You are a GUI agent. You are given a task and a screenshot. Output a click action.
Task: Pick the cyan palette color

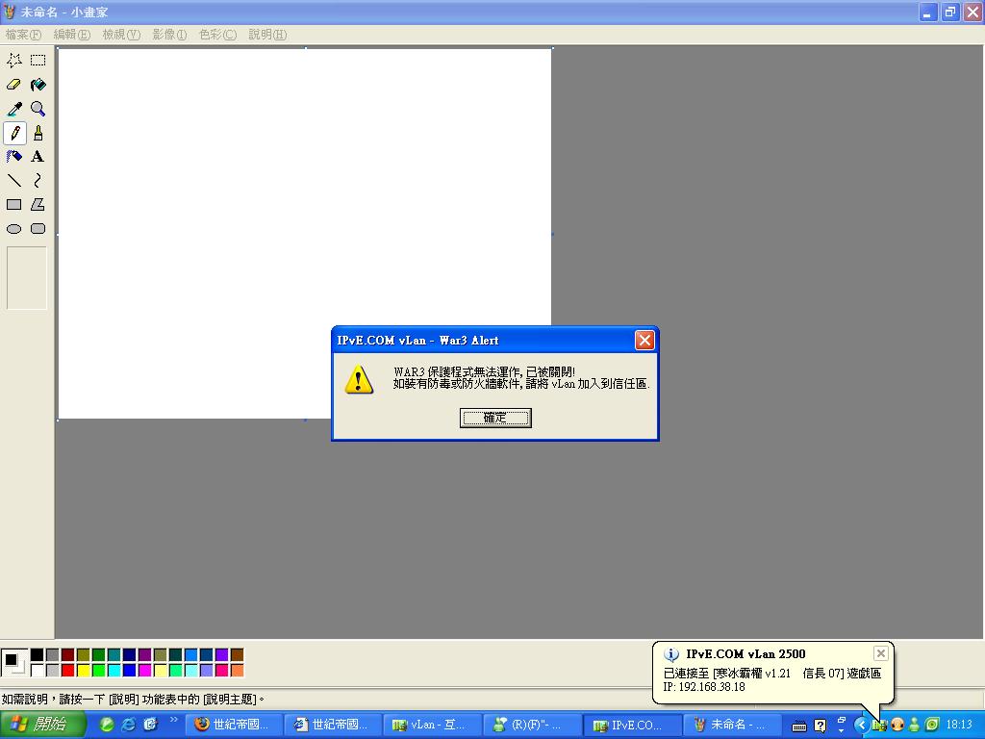pos(114,670)
